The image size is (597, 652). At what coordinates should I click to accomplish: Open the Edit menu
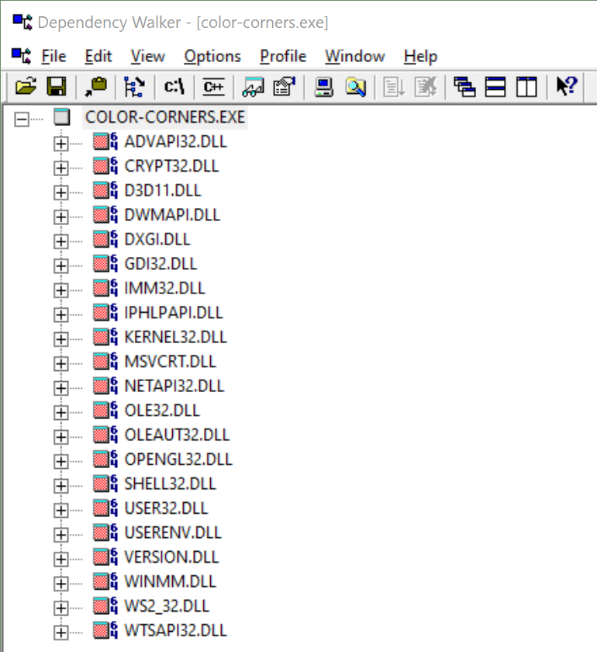pos(98,56)
